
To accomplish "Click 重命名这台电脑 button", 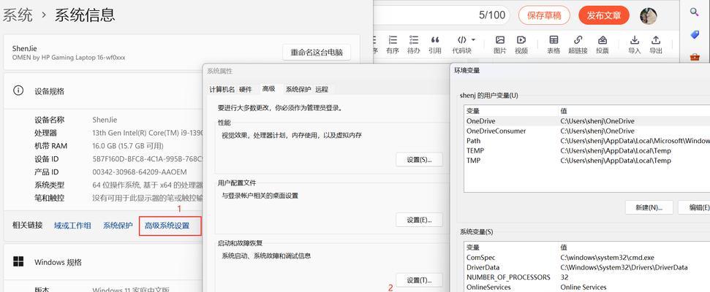I will pyautogui.click(x=317, y=52).
